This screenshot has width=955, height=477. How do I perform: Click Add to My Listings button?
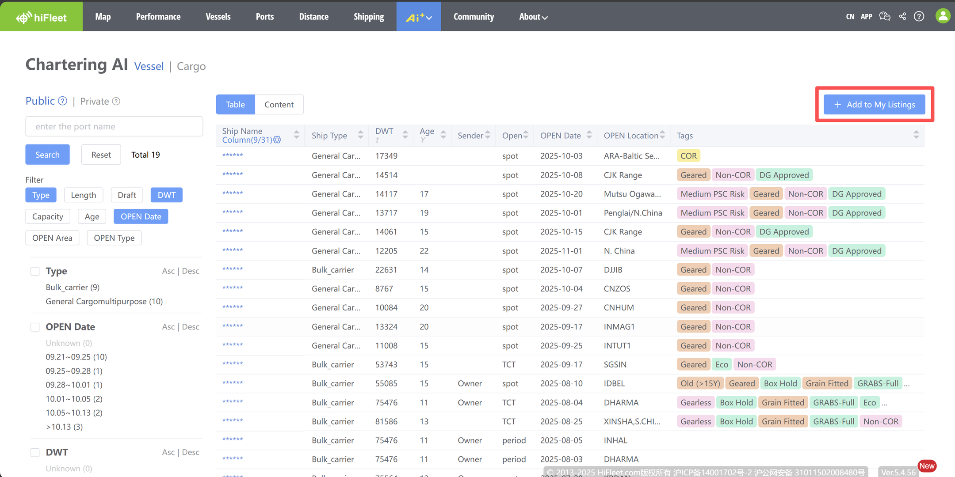point(874,105)
